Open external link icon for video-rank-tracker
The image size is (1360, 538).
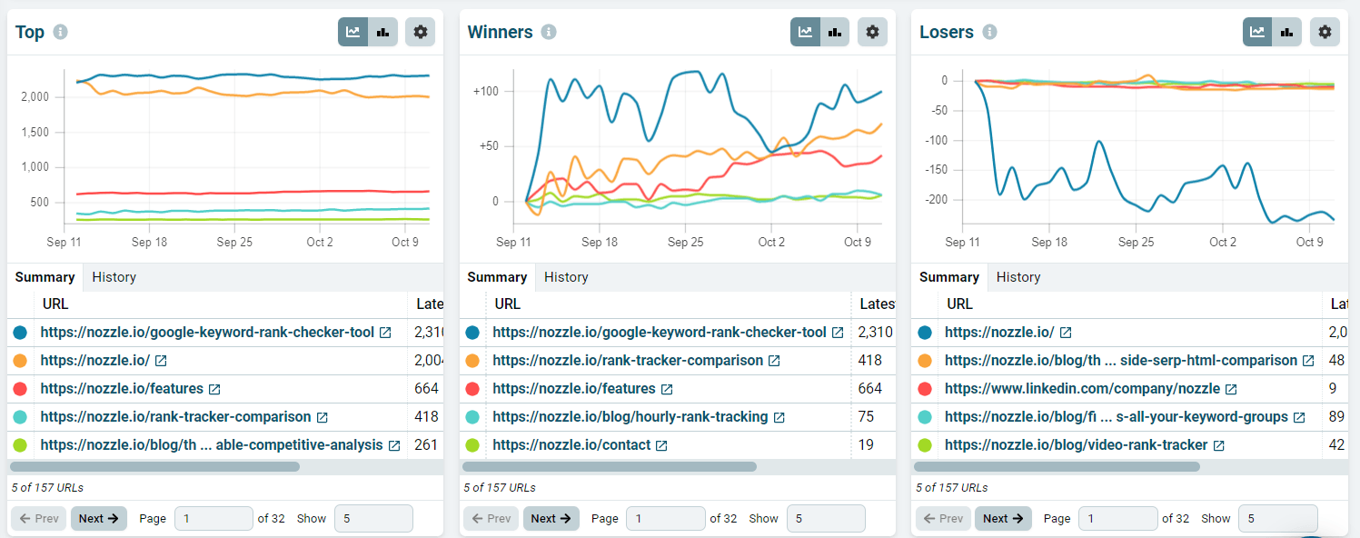coord(1219,445)
